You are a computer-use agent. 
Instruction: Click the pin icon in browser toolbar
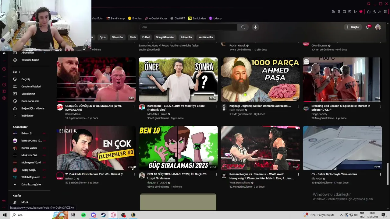click(x=339, y=12)
